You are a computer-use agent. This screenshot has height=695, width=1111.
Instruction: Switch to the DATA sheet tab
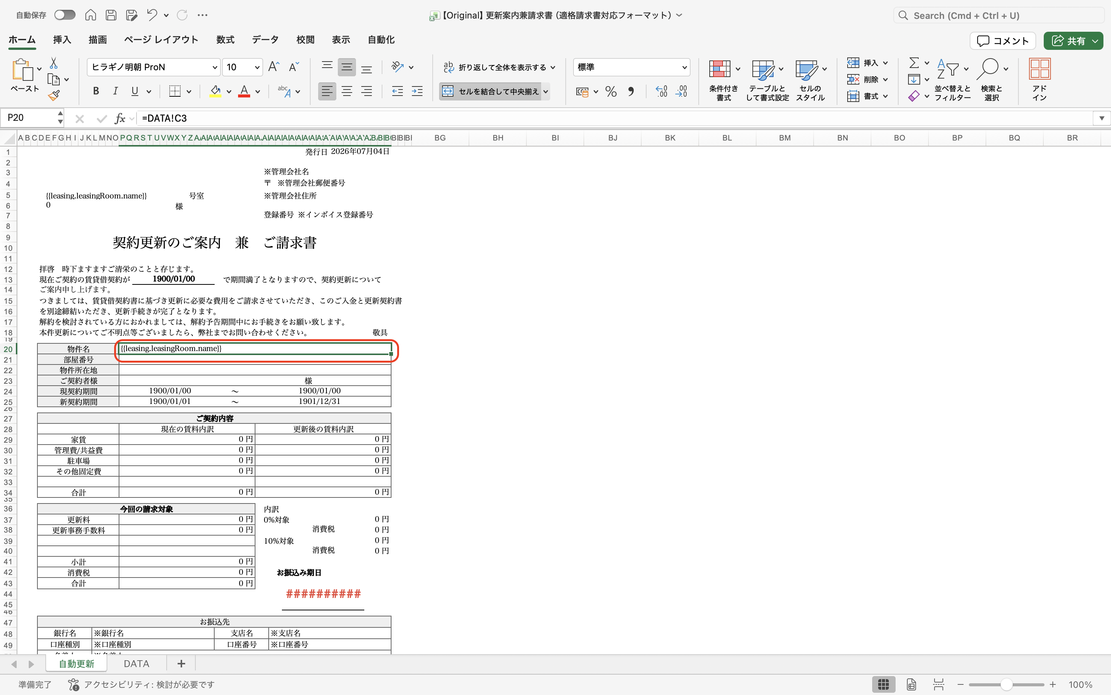[x=136, y=664]
